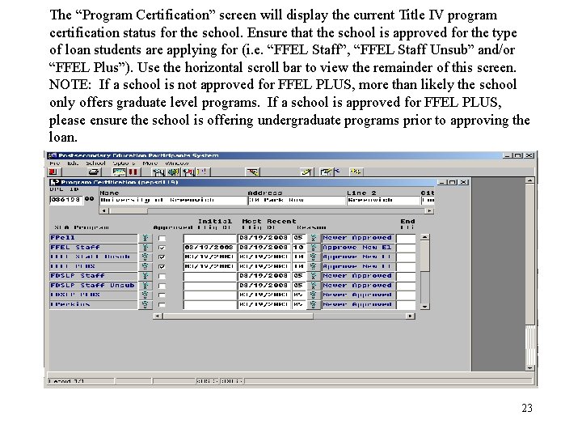Toggle the Approved checkbox for FDSLP Staff
The width and height of the screenshot is (582, 437).
[x=162, y=277]
